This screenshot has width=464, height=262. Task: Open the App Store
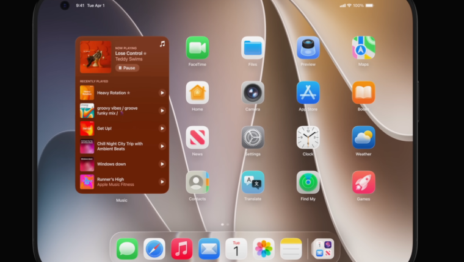tap(308, 93)
